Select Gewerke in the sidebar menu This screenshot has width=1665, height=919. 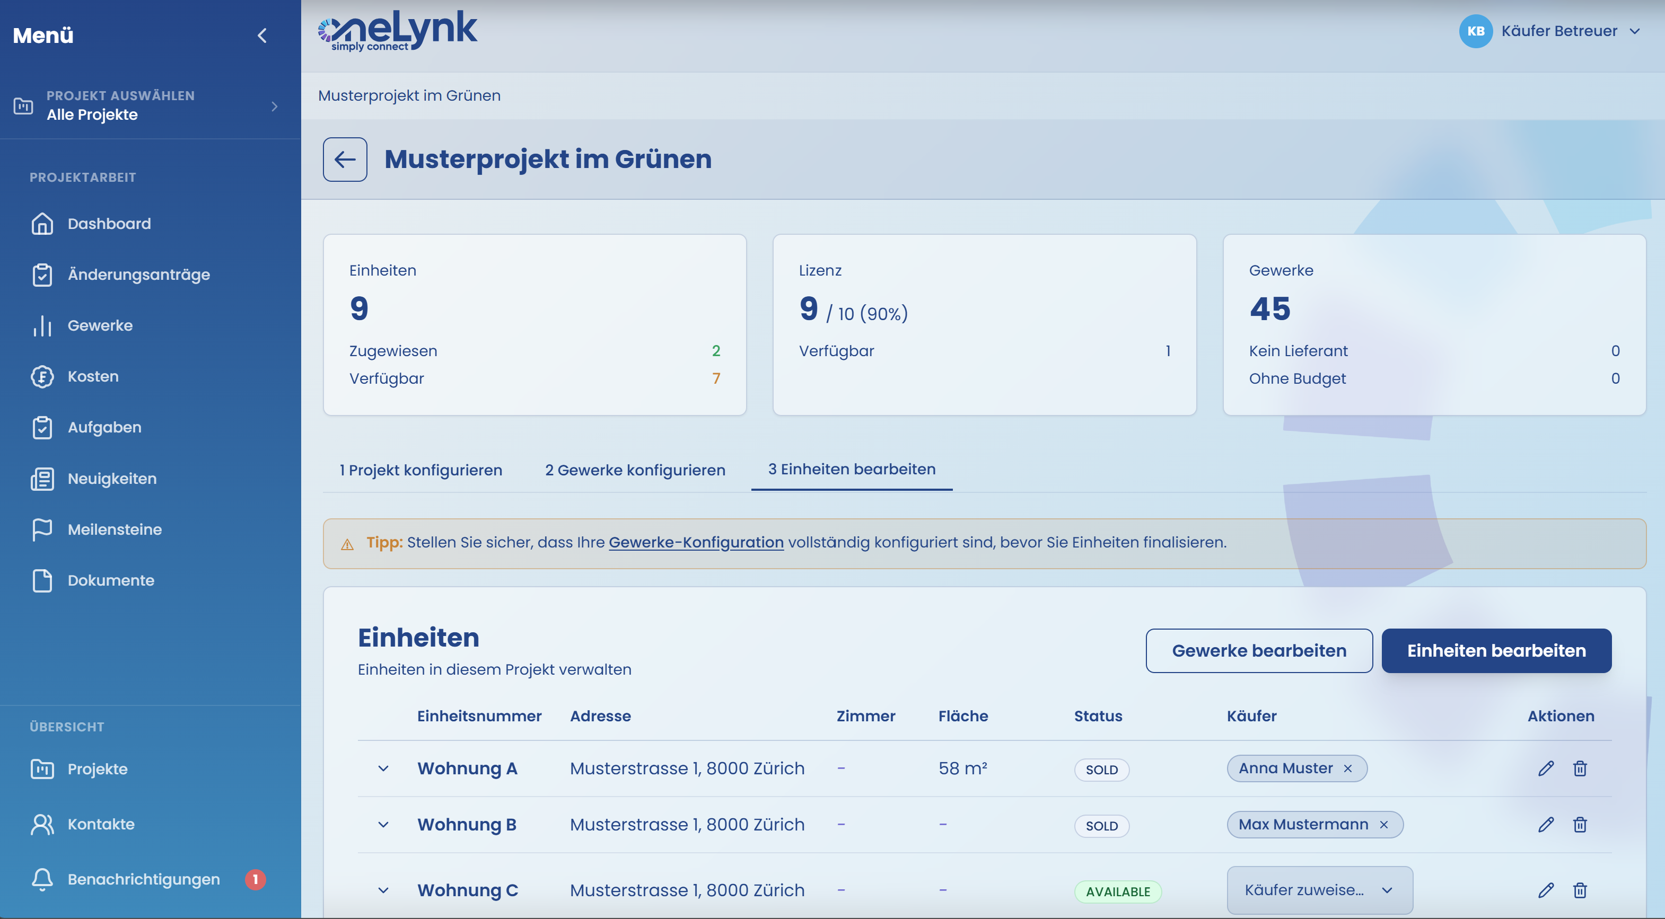(100, 325)
